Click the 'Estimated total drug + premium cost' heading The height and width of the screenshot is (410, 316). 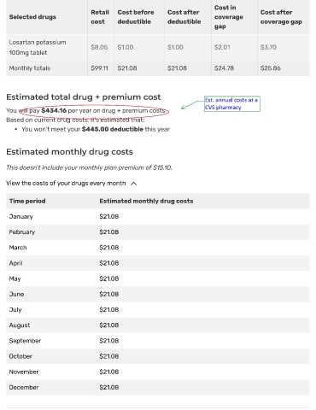pos(84,97)
